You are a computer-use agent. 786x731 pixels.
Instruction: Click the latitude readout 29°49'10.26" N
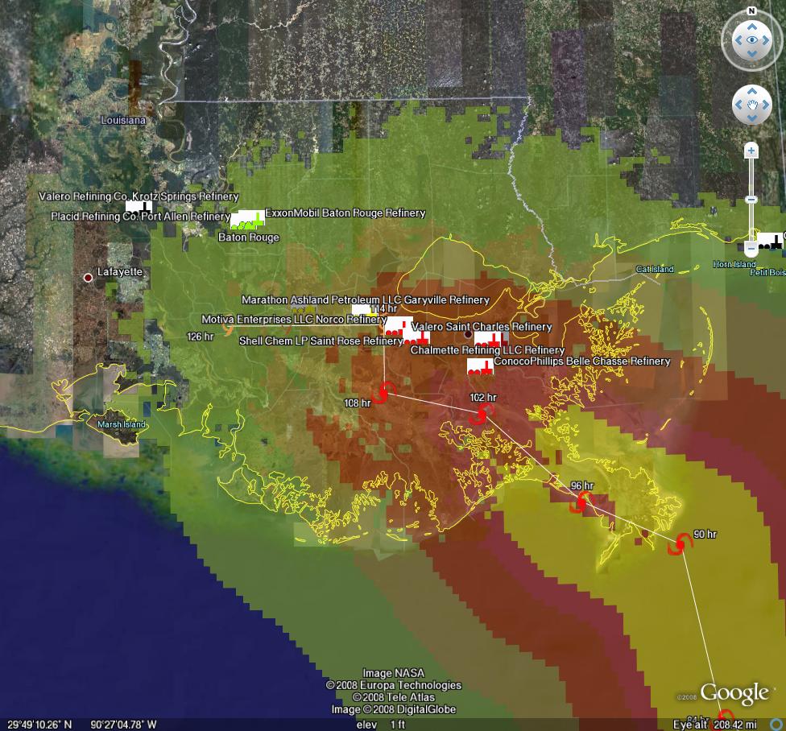click(39, 725)
